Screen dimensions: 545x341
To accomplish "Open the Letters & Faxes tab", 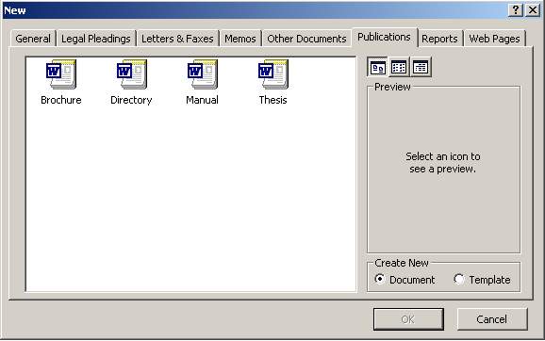I will tap(177, 39).
